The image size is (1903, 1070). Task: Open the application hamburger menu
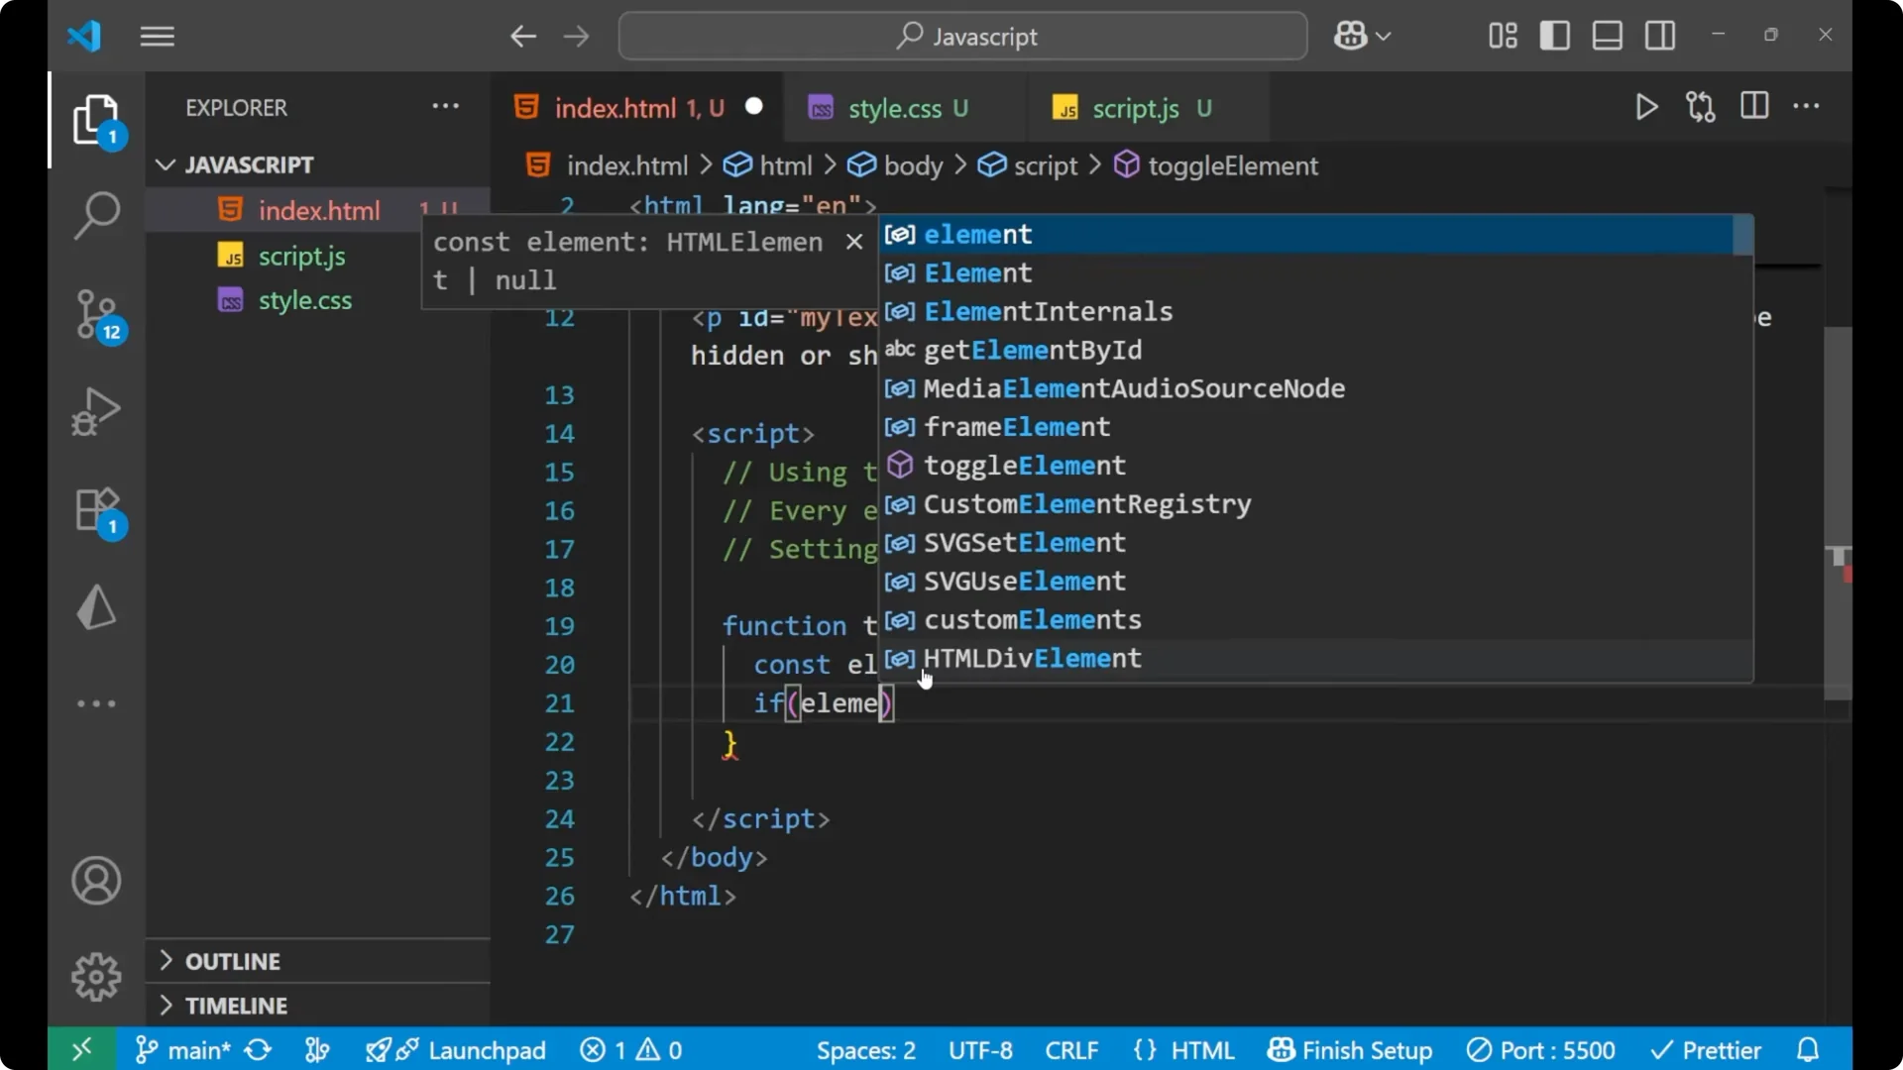(x=157, y=37)
